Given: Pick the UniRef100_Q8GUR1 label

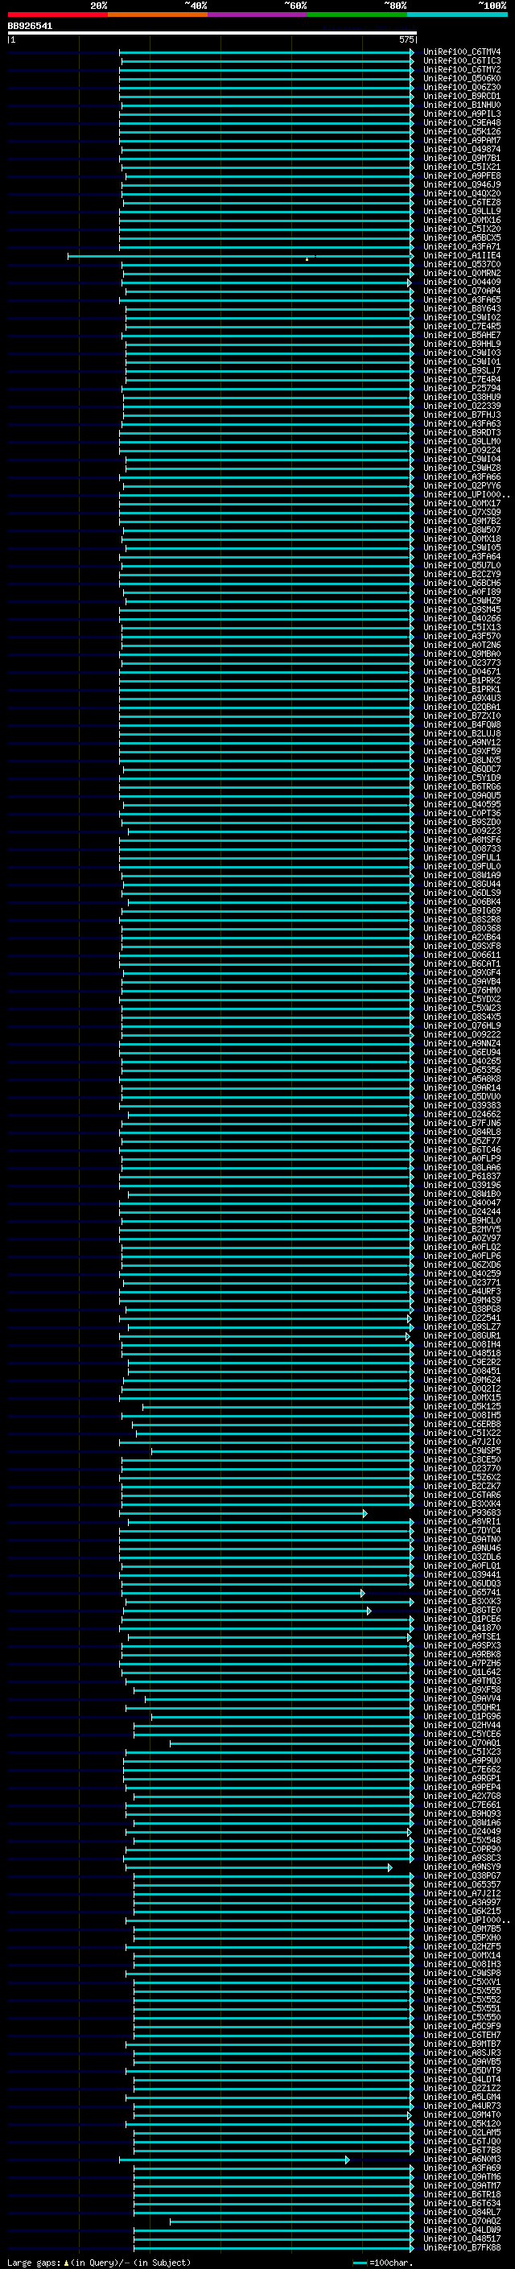Looking at the screenshot, I should [x=462, y=1335].
